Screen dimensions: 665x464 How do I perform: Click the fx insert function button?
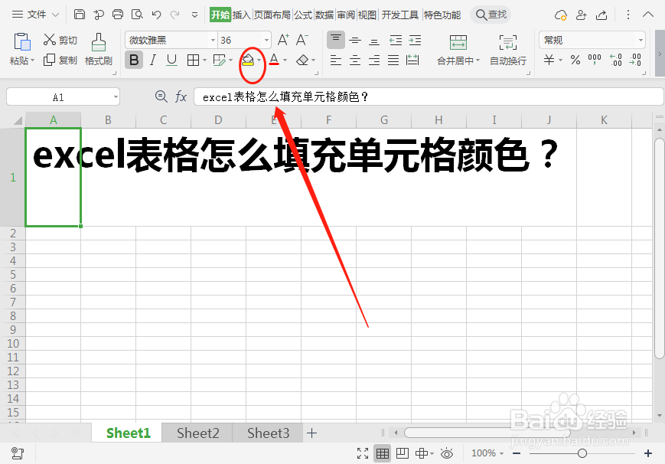(x=181, y=96)
